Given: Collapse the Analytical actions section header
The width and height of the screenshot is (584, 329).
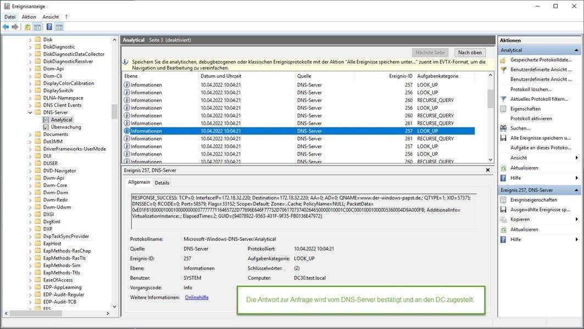Looking at the screenshot, I should 576,50.
